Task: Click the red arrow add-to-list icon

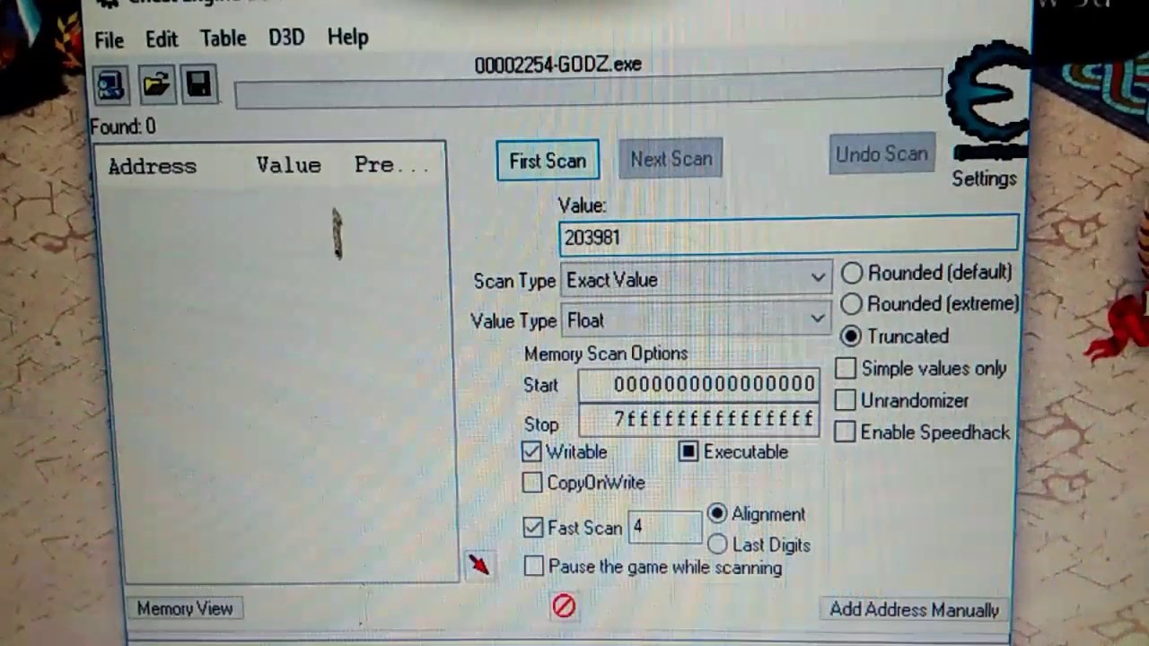Action: (478, 563)
